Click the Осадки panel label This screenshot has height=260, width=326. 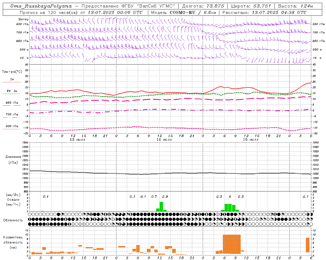click(x=13, y=200)
